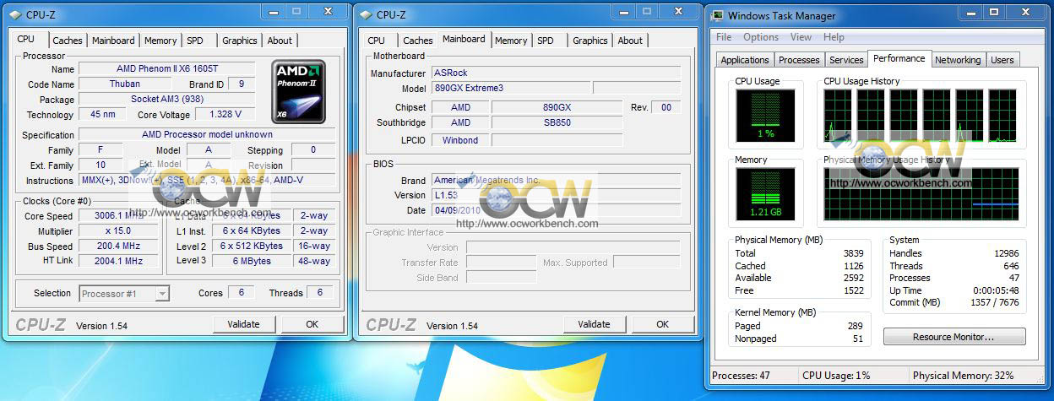
Task: Click the Bus Speed value 200.4 MHz
Action: tap(118, 247)
